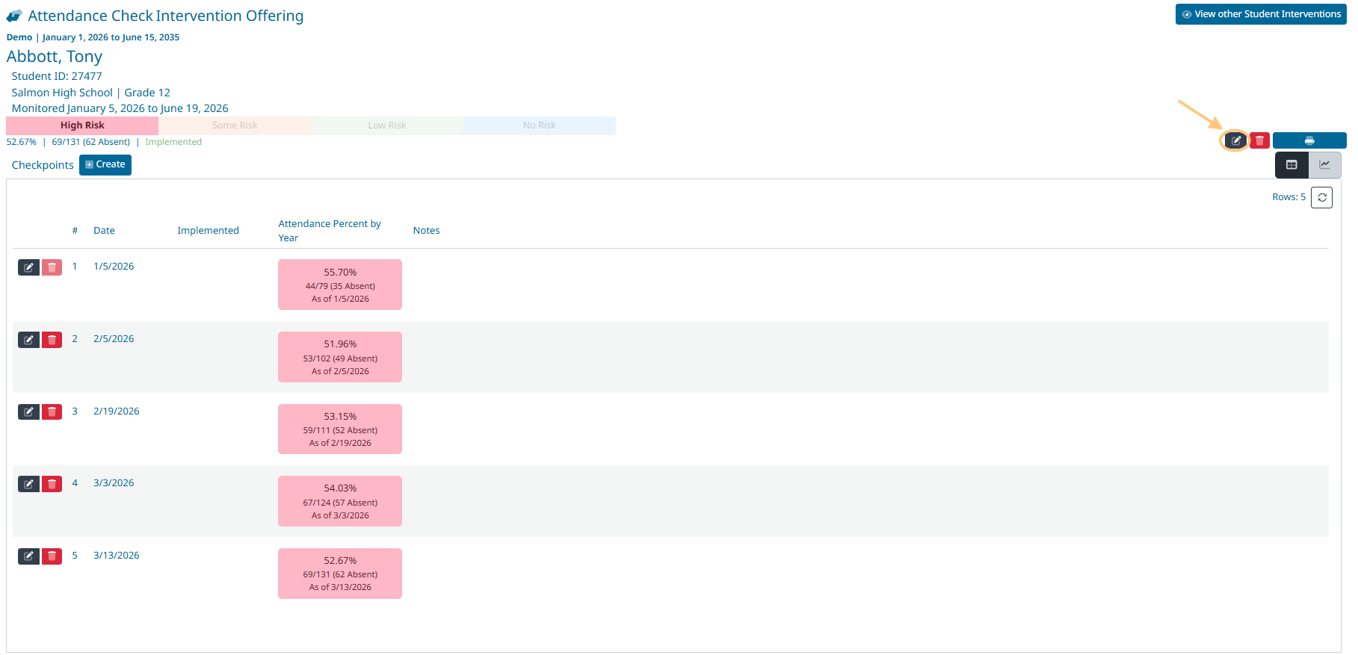Image resolution: width=1358 pixels, height=655 pixels.
Task: Delete checkpoint 4 dated 3/3/2026
Action: click(52, 484)
